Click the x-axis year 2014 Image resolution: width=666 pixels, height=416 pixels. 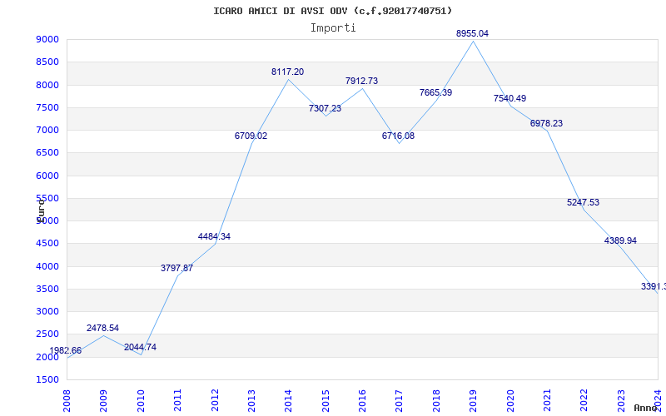(x=288, y=400)
